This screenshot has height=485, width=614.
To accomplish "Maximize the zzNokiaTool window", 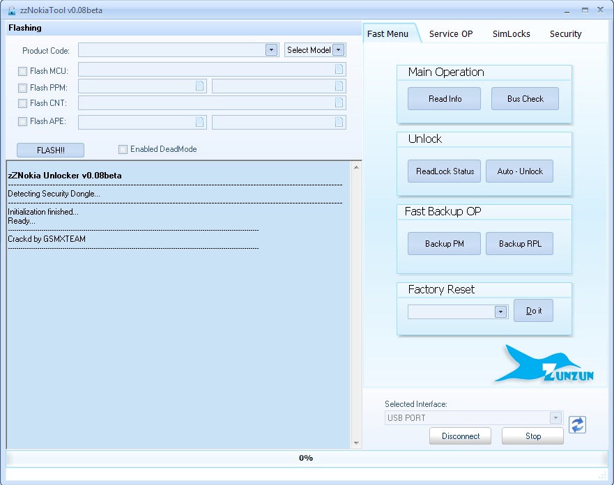I will 585,10.
